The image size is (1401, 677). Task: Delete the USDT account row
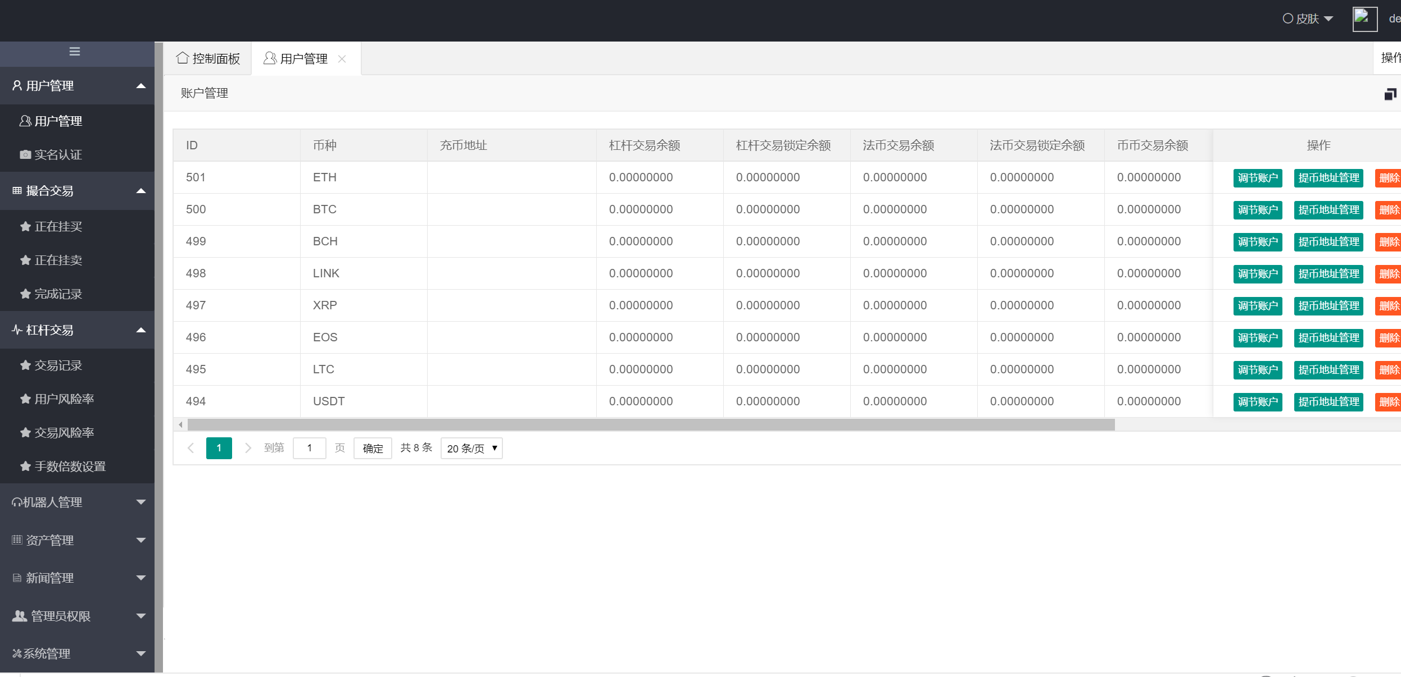click(1389, 402)
